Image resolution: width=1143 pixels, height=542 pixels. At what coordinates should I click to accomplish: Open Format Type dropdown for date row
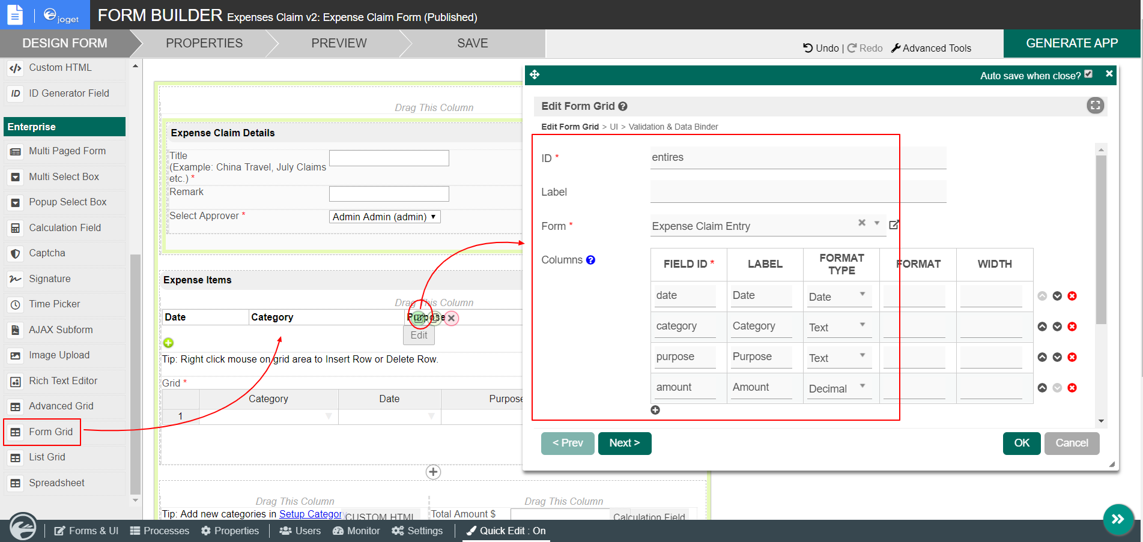(837, 297)
